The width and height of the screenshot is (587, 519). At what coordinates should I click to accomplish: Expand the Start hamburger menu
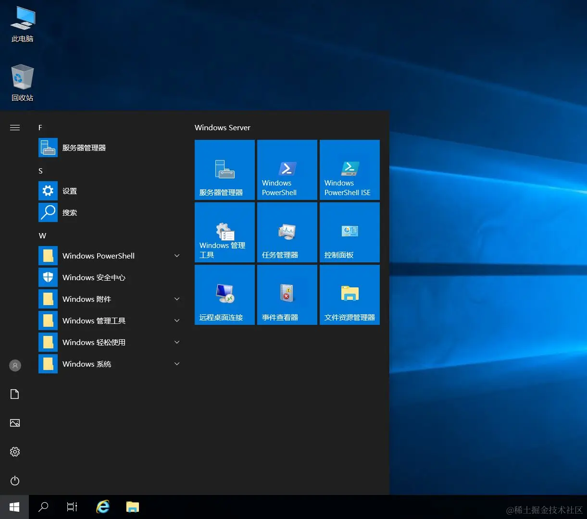click(15, 127)
